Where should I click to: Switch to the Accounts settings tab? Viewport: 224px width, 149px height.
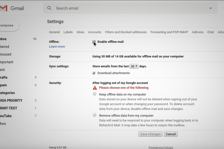pyautogui.click(x=95, y=32)
